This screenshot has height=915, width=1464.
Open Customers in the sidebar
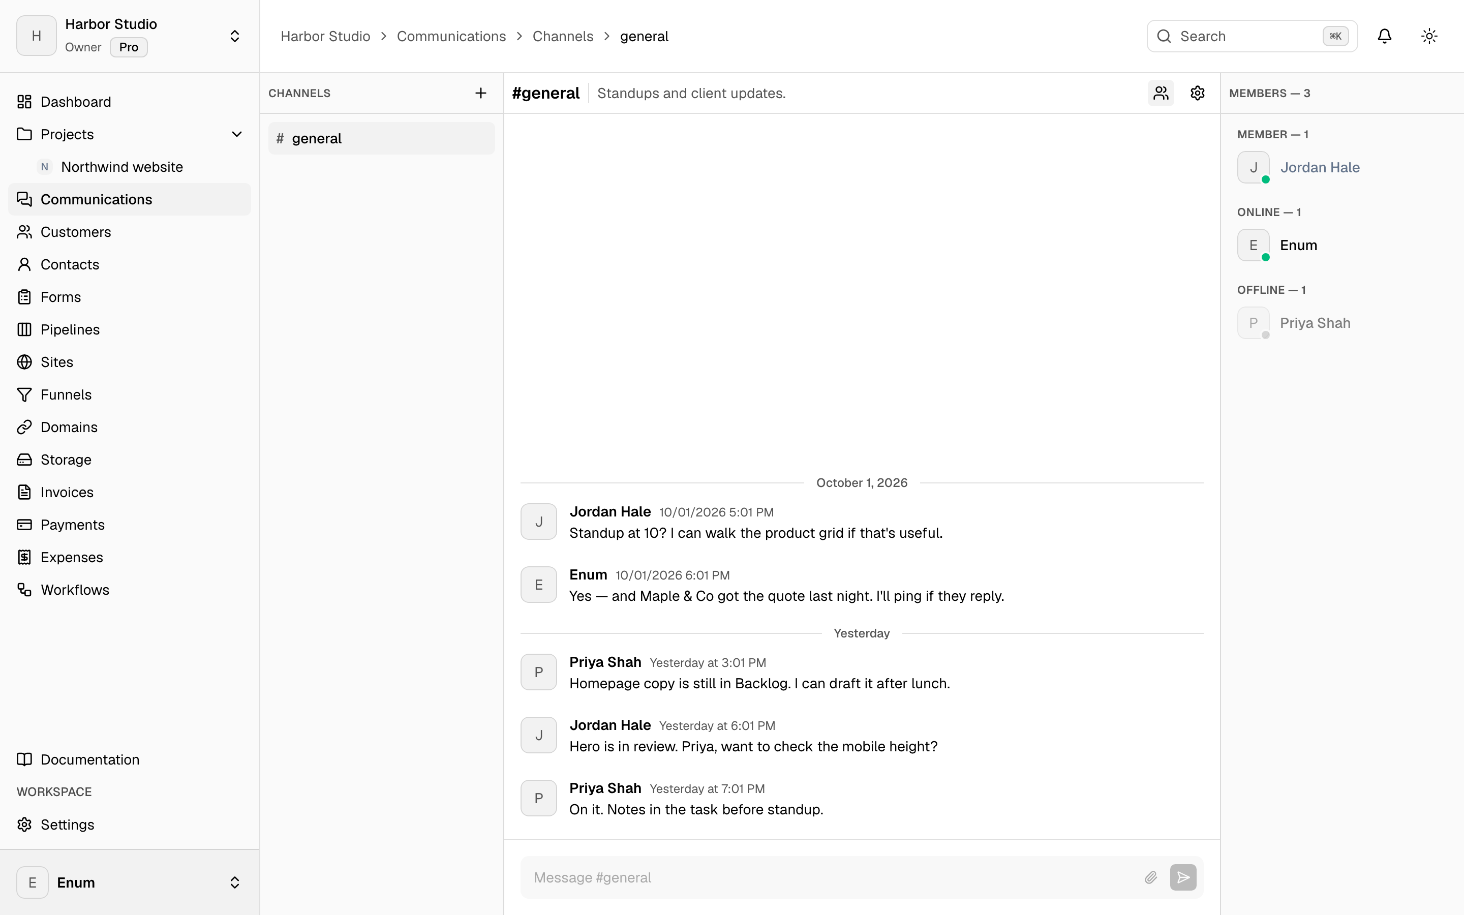click(x=130, y=232)
